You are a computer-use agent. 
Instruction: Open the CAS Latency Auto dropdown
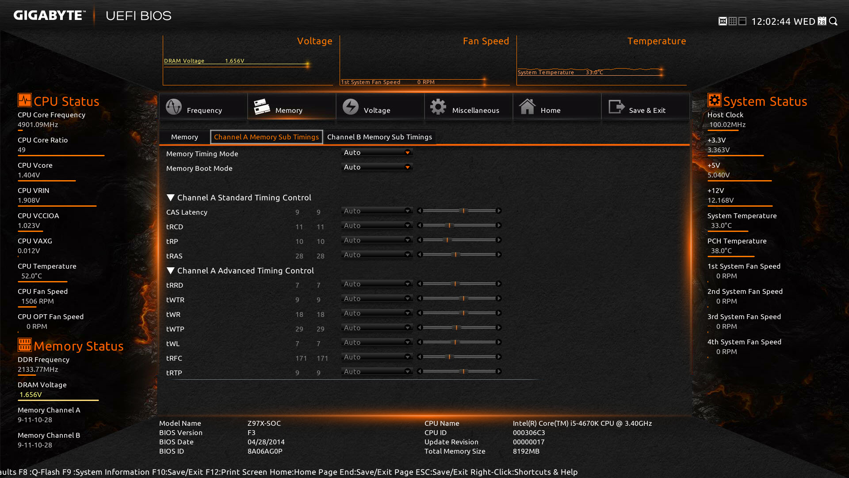(377, 211)
